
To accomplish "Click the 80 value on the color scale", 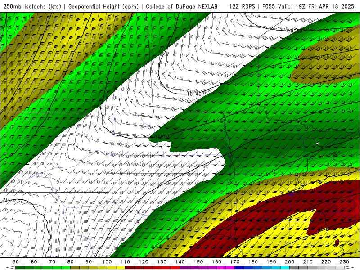I will point(71,262).
